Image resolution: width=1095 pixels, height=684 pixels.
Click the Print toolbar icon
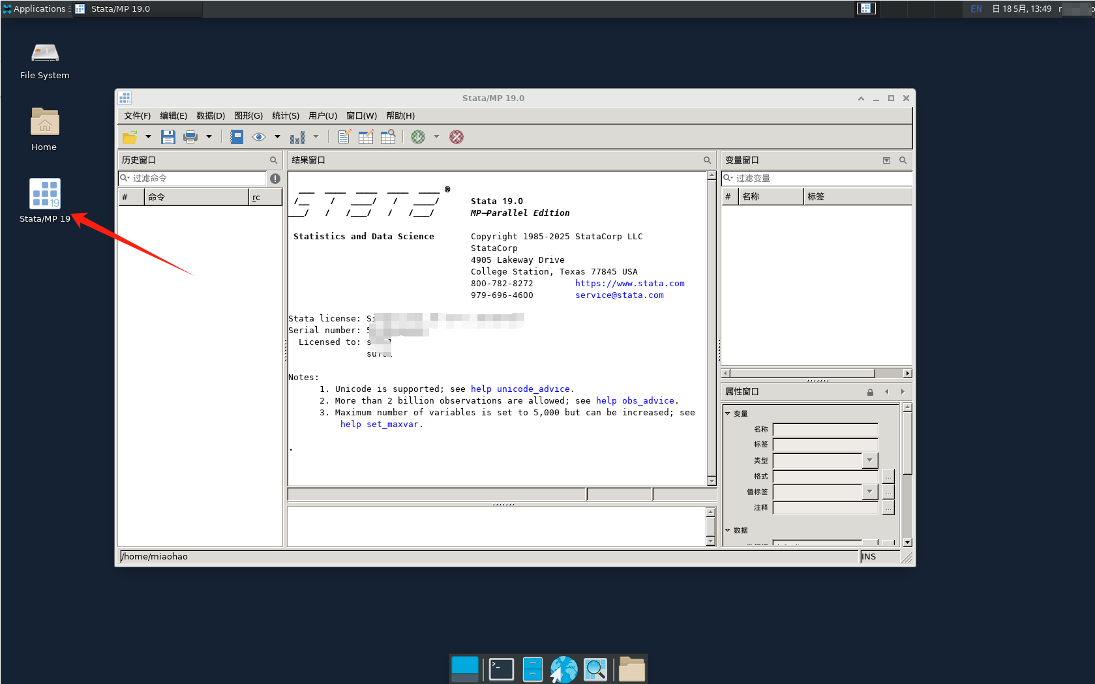point(190,137)
